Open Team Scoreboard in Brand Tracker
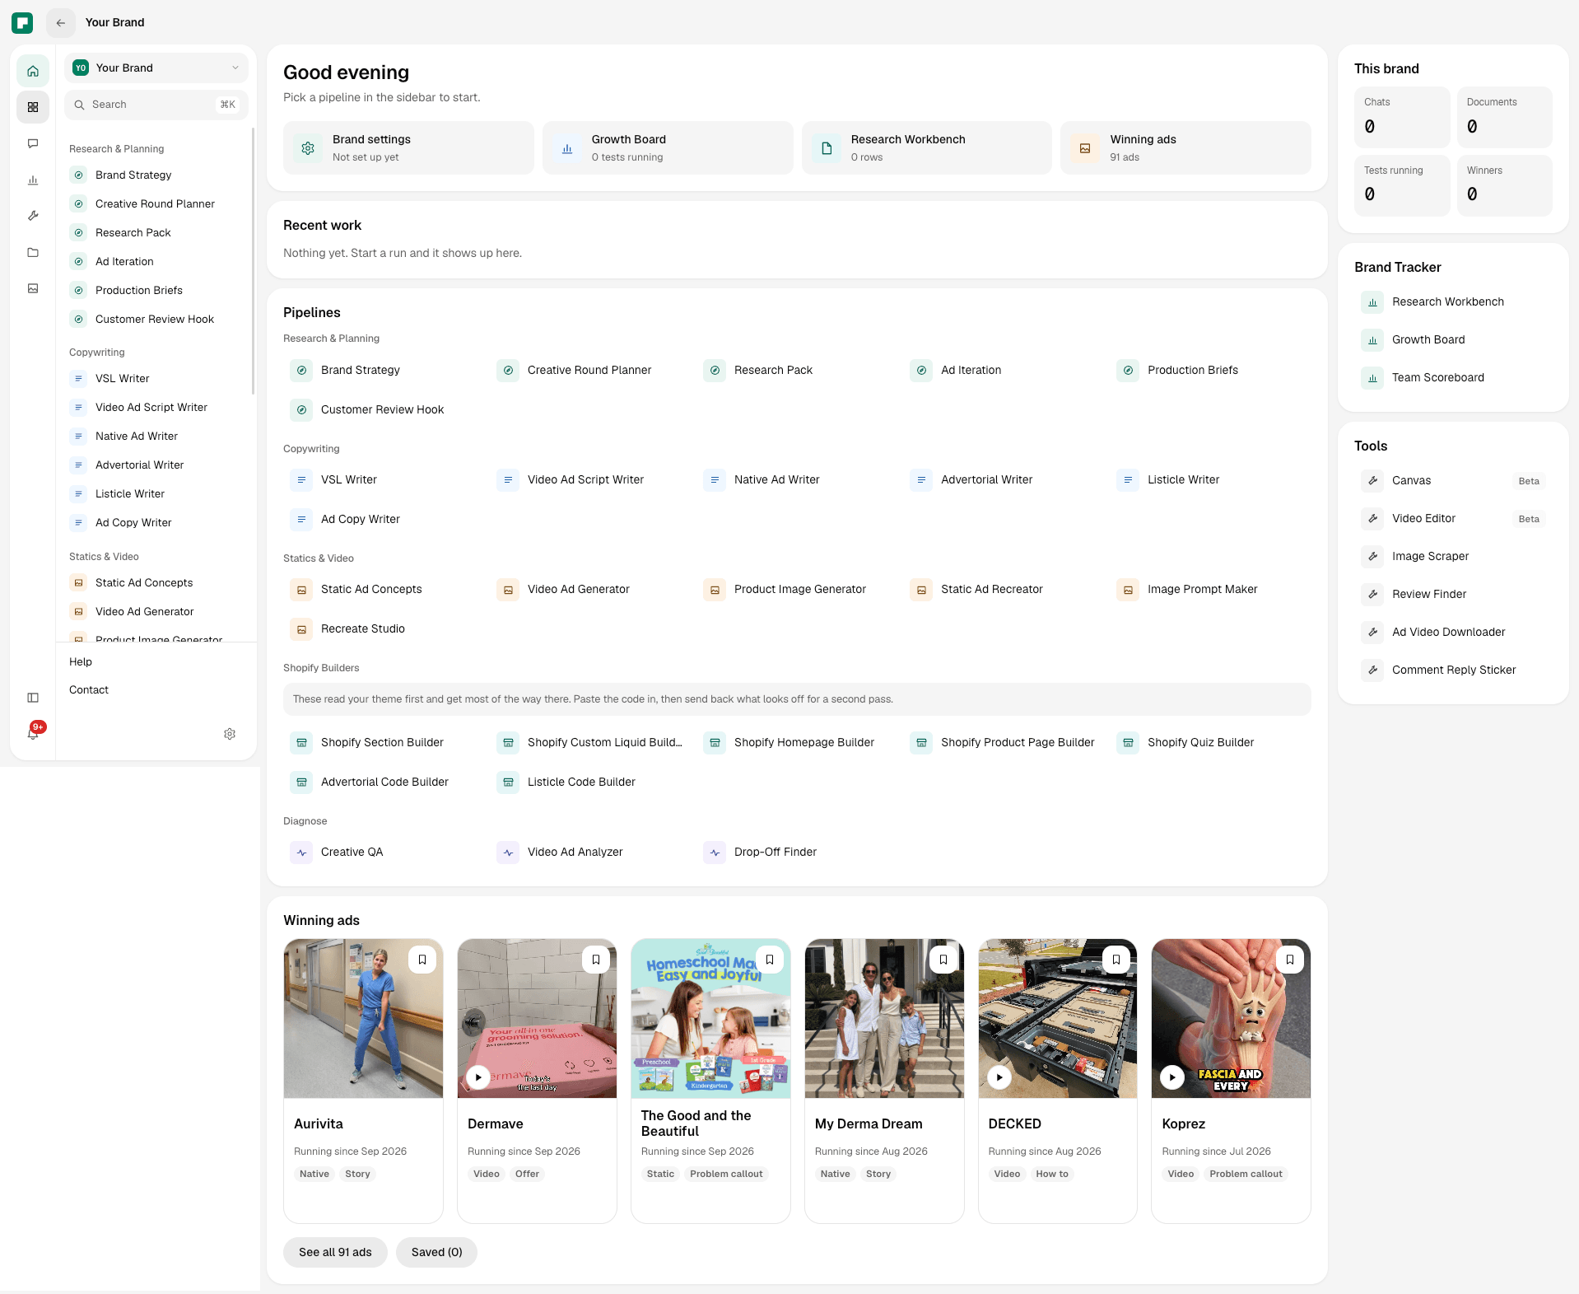Image resolution: width=1579 pixels, height=1294 pixels. pos(1453,378)
